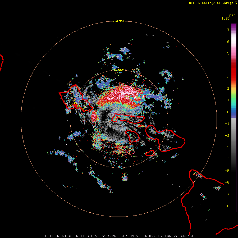Click the 50 NMI range ring label
The image size is (238, 238).
pyautogui.click(x=119, y=70)
